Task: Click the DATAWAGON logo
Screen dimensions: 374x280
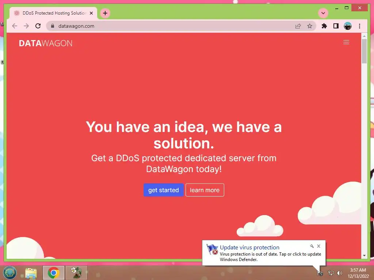Action: click(x=46, y=43)
